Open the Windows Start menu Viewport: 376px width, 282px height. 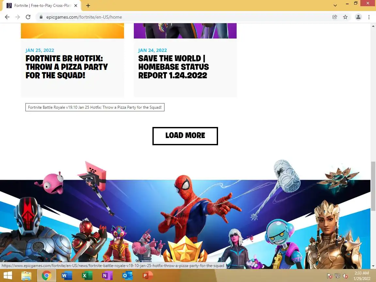[x=8, y=275]
